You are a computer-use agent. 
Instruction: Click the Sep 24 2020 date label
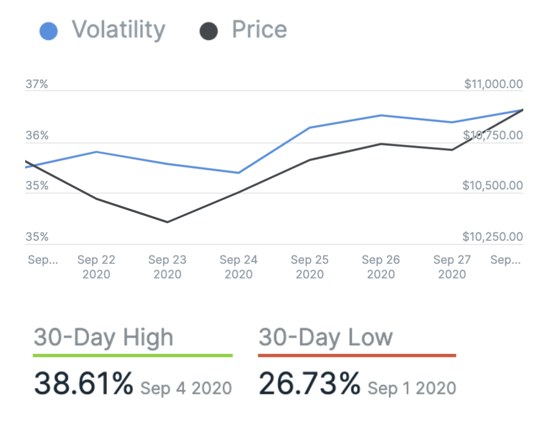pos(238,267)
